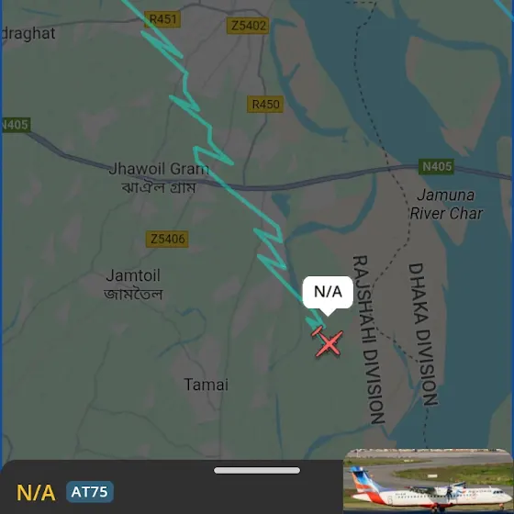Click the Rajshahi Division boundary label
Viewport: 514px width, 514px height.
368,340
